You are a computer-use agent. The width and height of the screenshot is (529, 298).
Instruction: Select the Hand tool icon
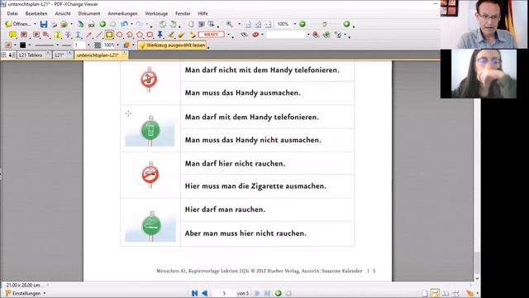point(191,24)
